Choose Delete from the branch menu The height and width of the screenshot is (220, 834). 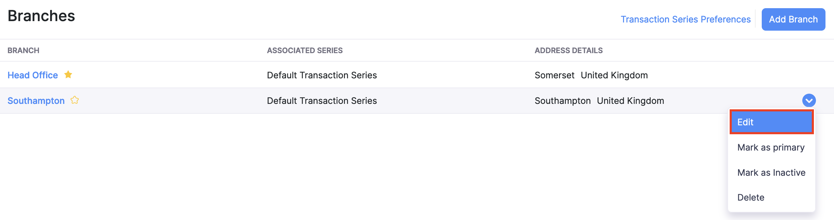point(750,198)
